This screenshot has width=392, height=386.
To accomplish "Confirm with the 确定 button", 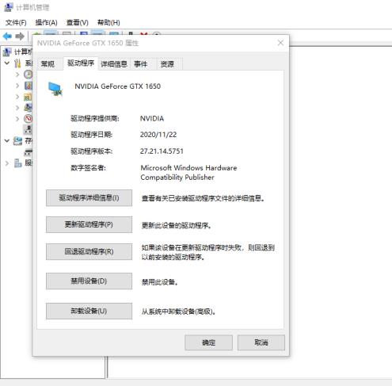I will (208, 342).
